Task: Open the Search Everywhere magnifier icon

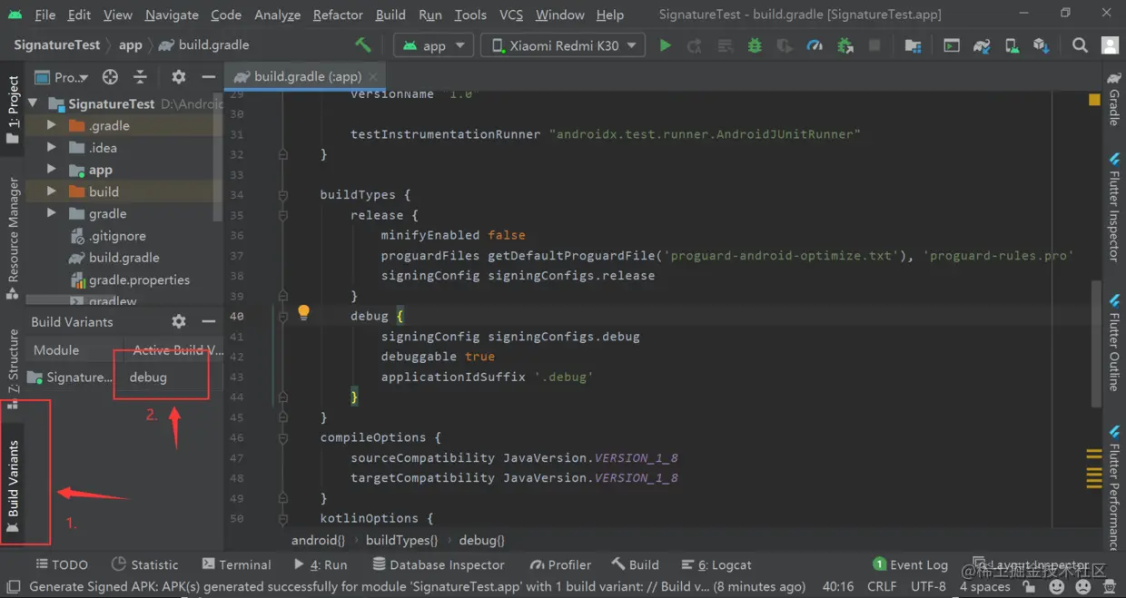Action: point(1080,45)
